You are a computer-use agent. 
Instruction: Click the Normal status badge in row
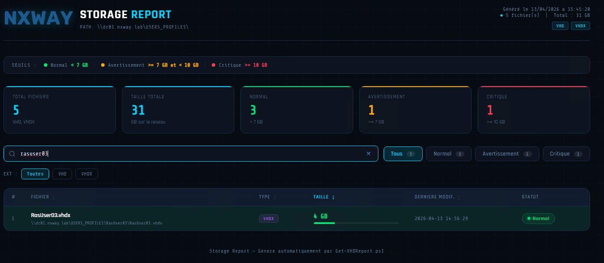tap(538, 218)
